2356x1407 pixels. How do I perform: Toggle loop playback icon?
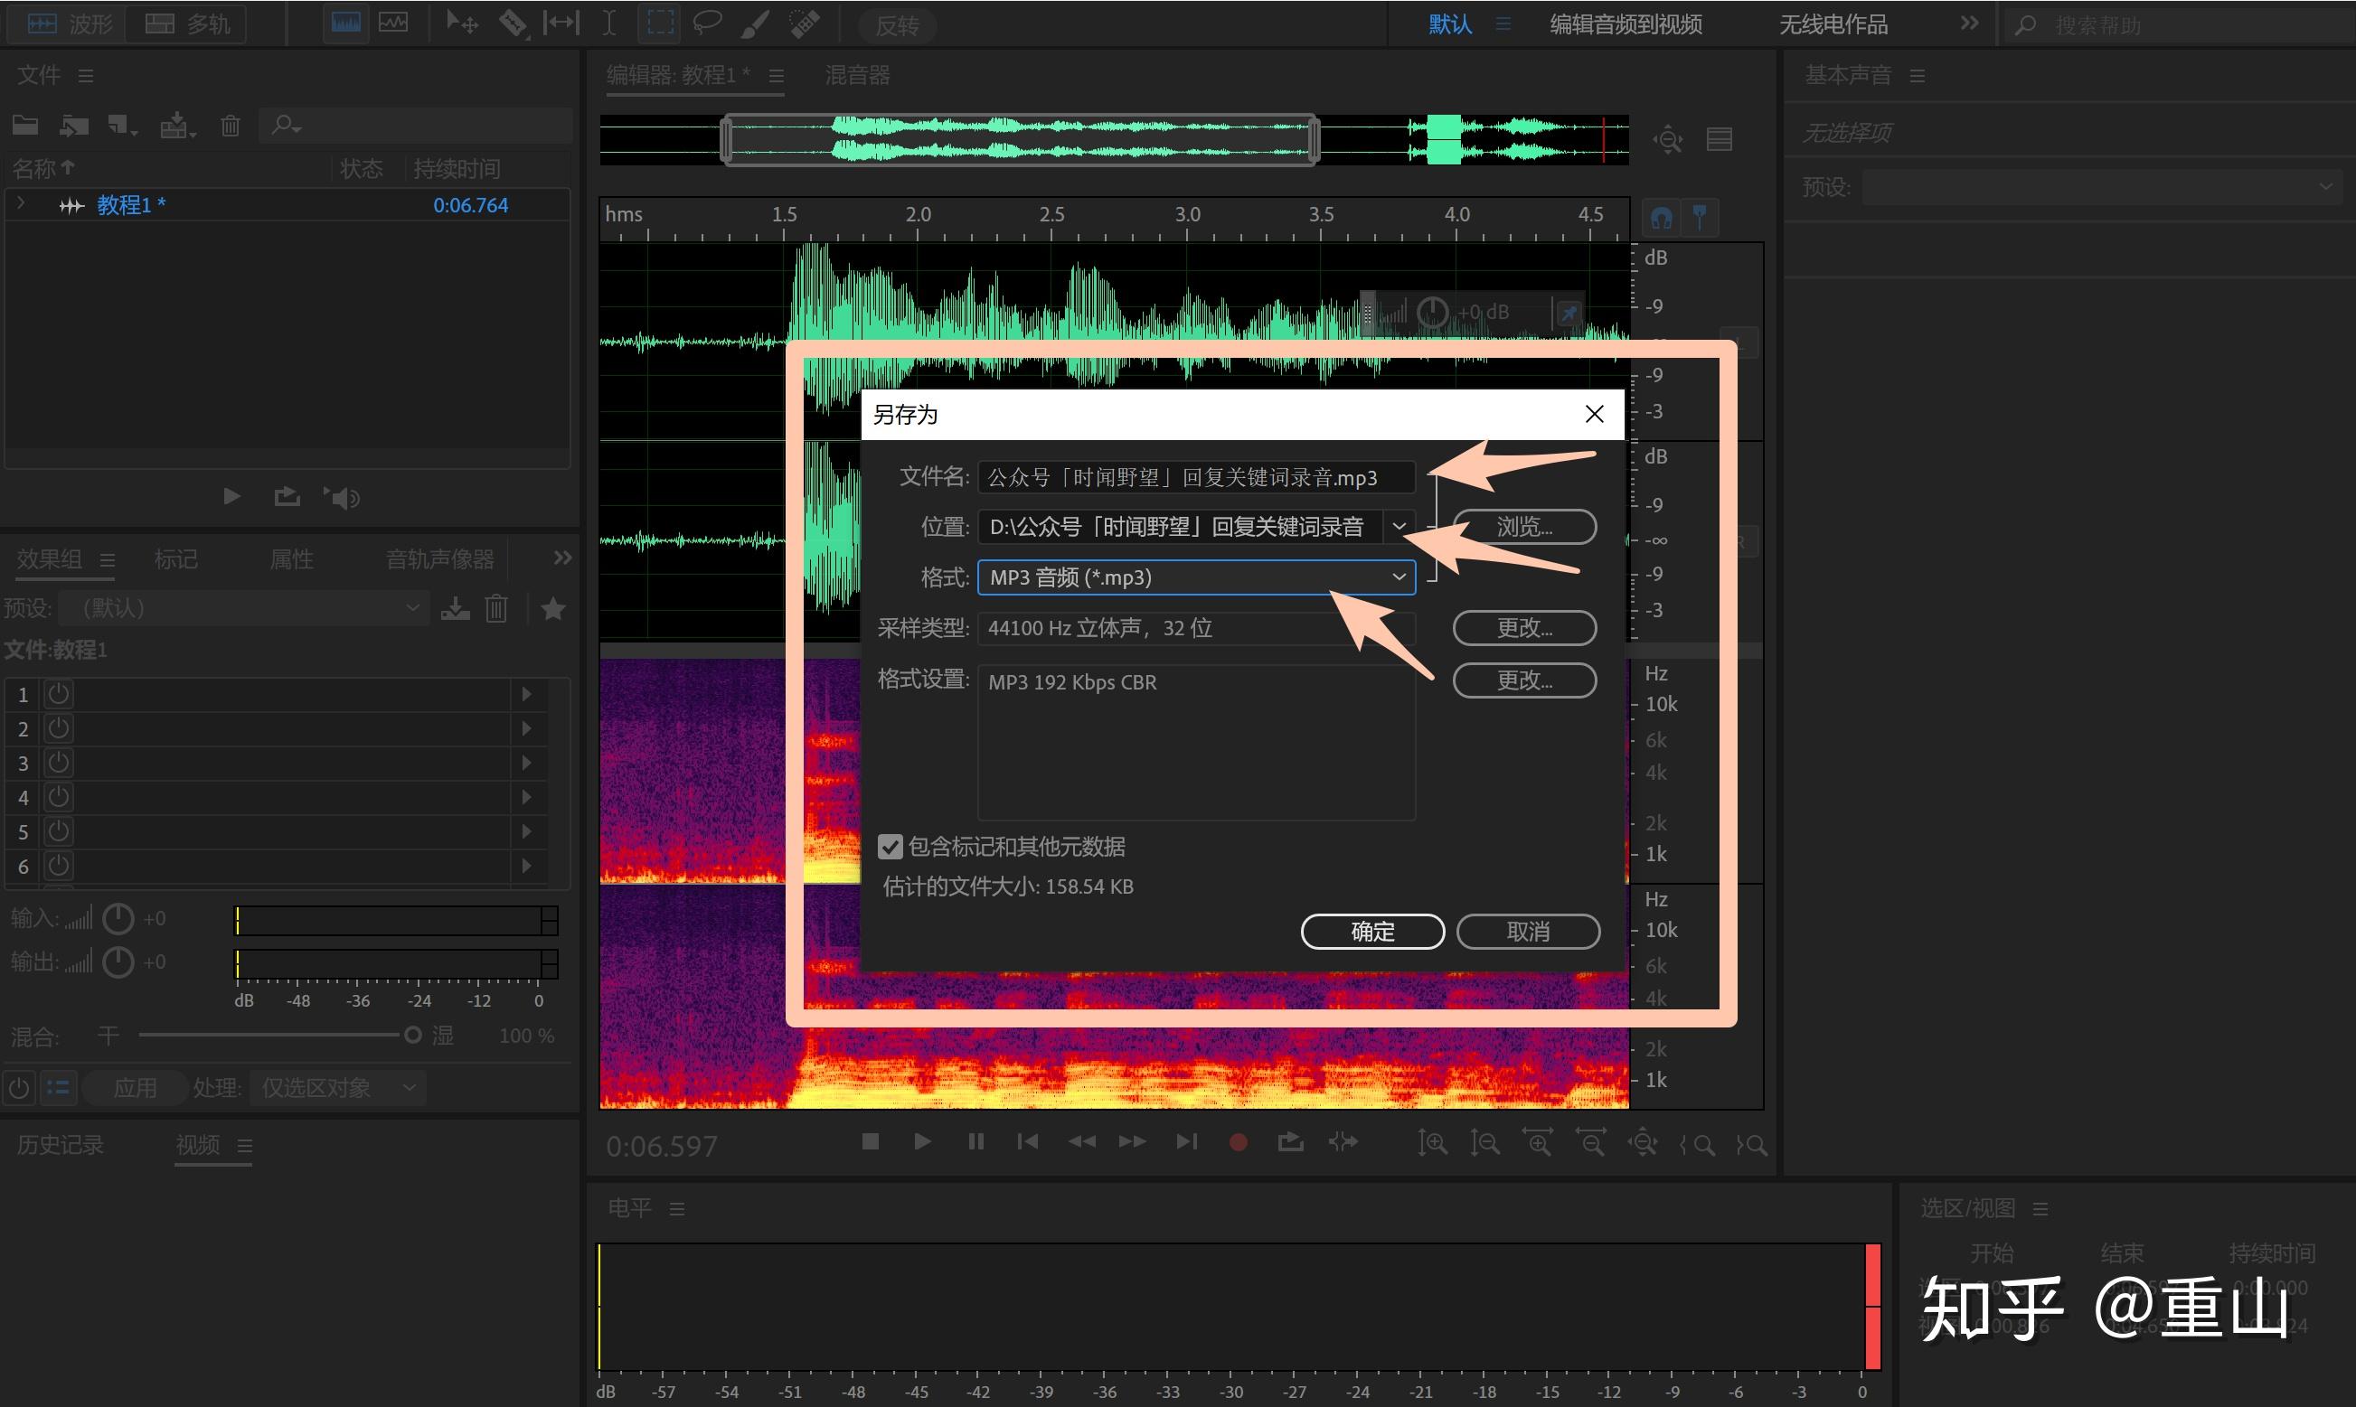pos(1290,1142)
